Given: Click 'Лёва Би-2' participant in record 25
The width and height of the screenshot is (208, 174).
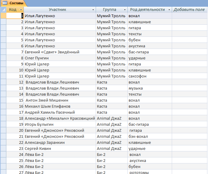Looking at the screenshot, I should pyautogui.click(x=60, y=161).
